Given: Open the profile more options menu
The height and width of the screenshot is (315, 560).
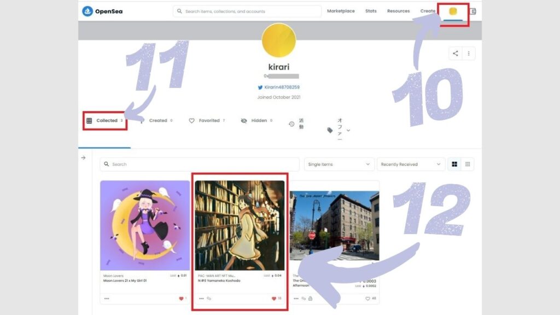Looking at the screenshot, I should point(469,54).
